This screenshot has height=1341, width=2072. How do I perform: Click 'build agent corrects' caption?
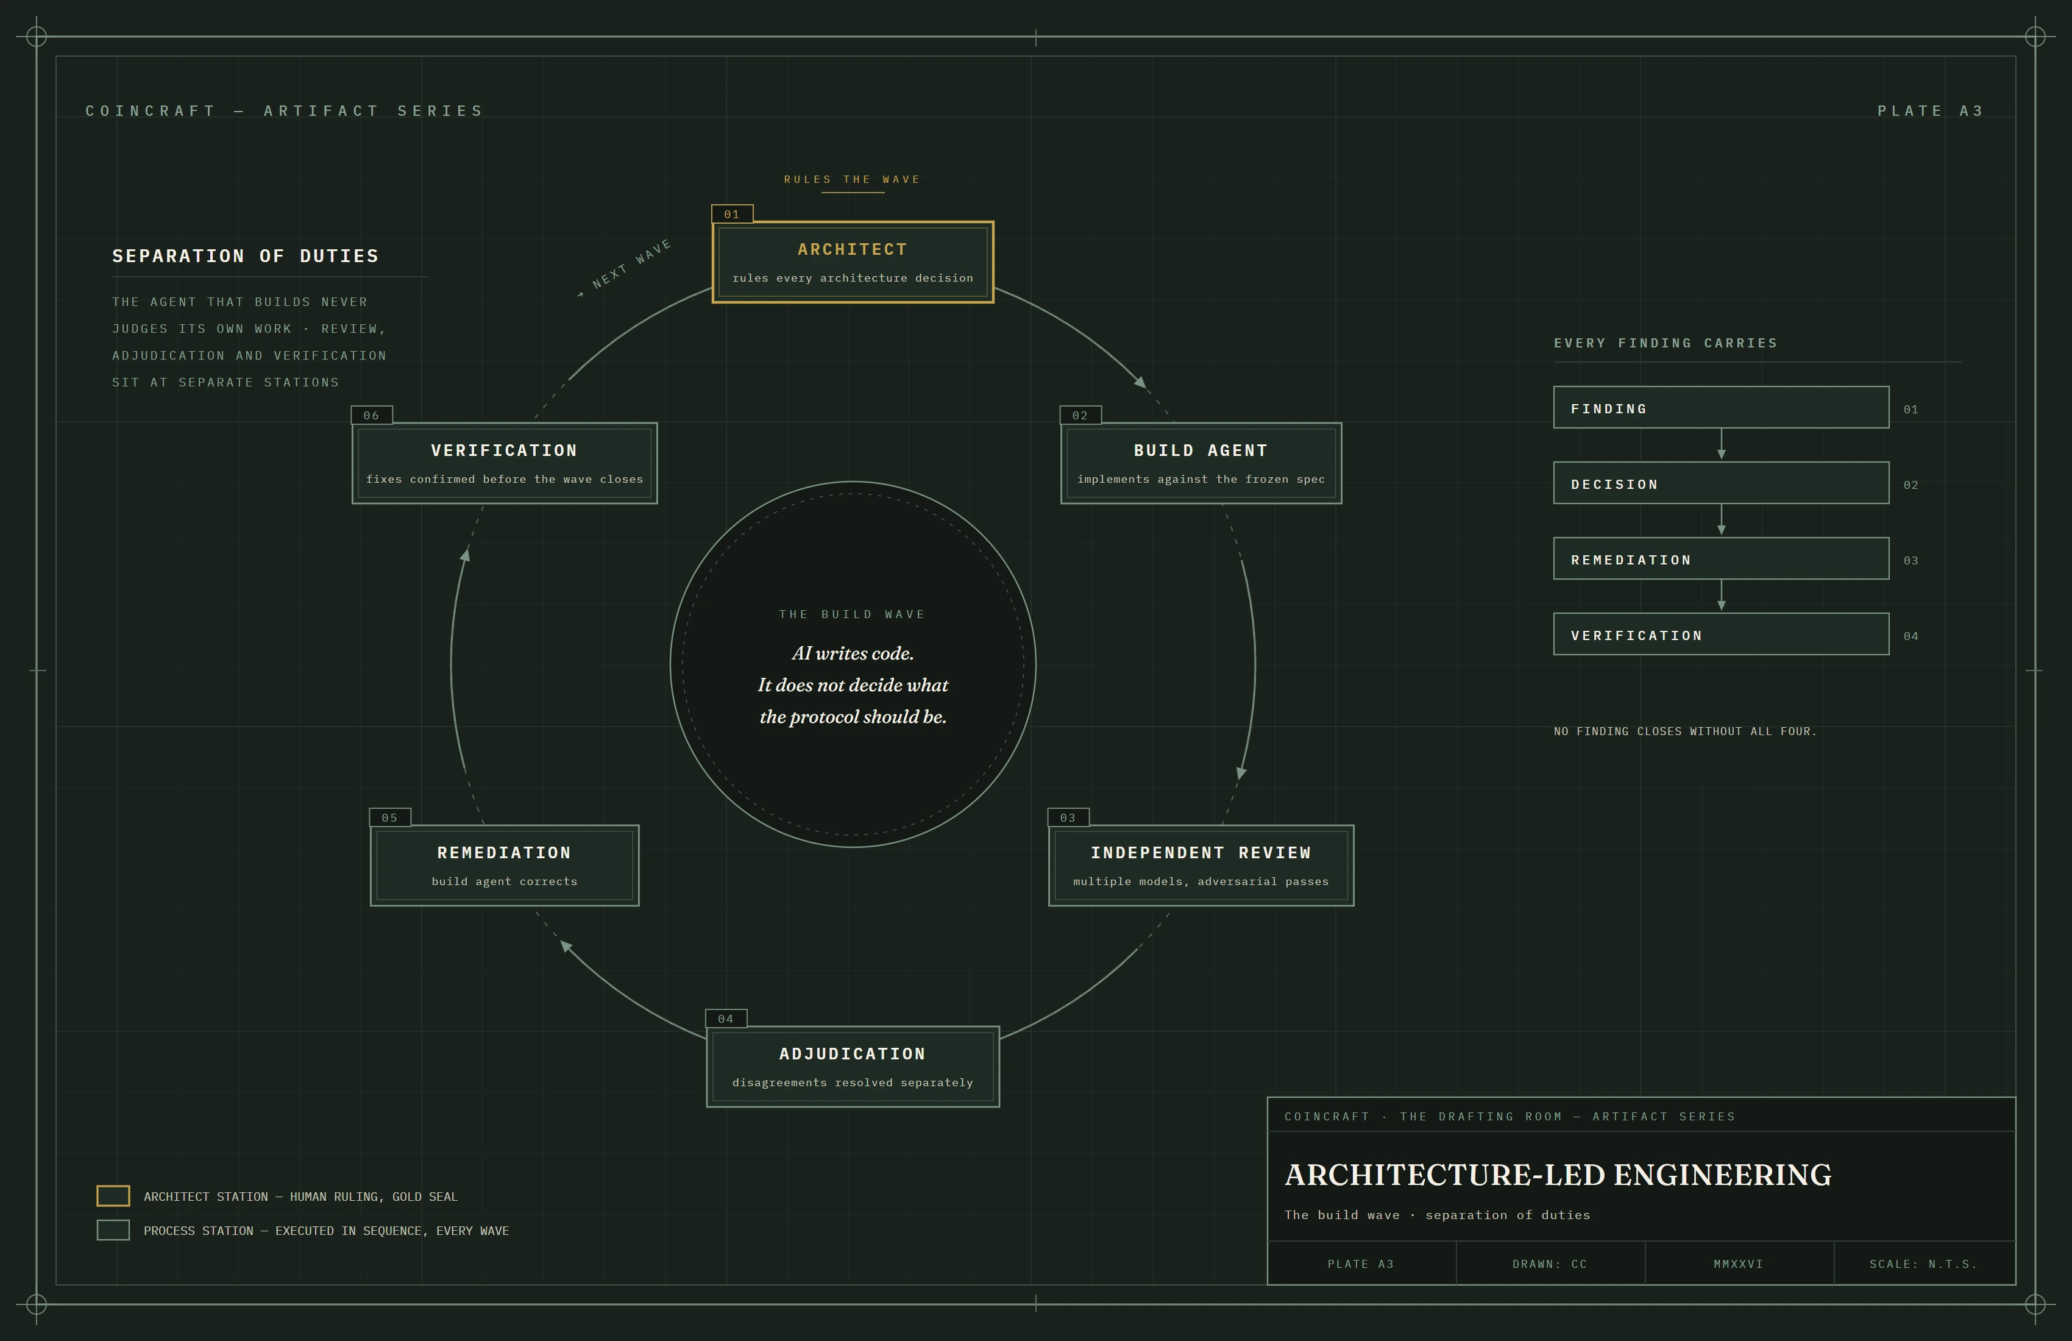504,881
